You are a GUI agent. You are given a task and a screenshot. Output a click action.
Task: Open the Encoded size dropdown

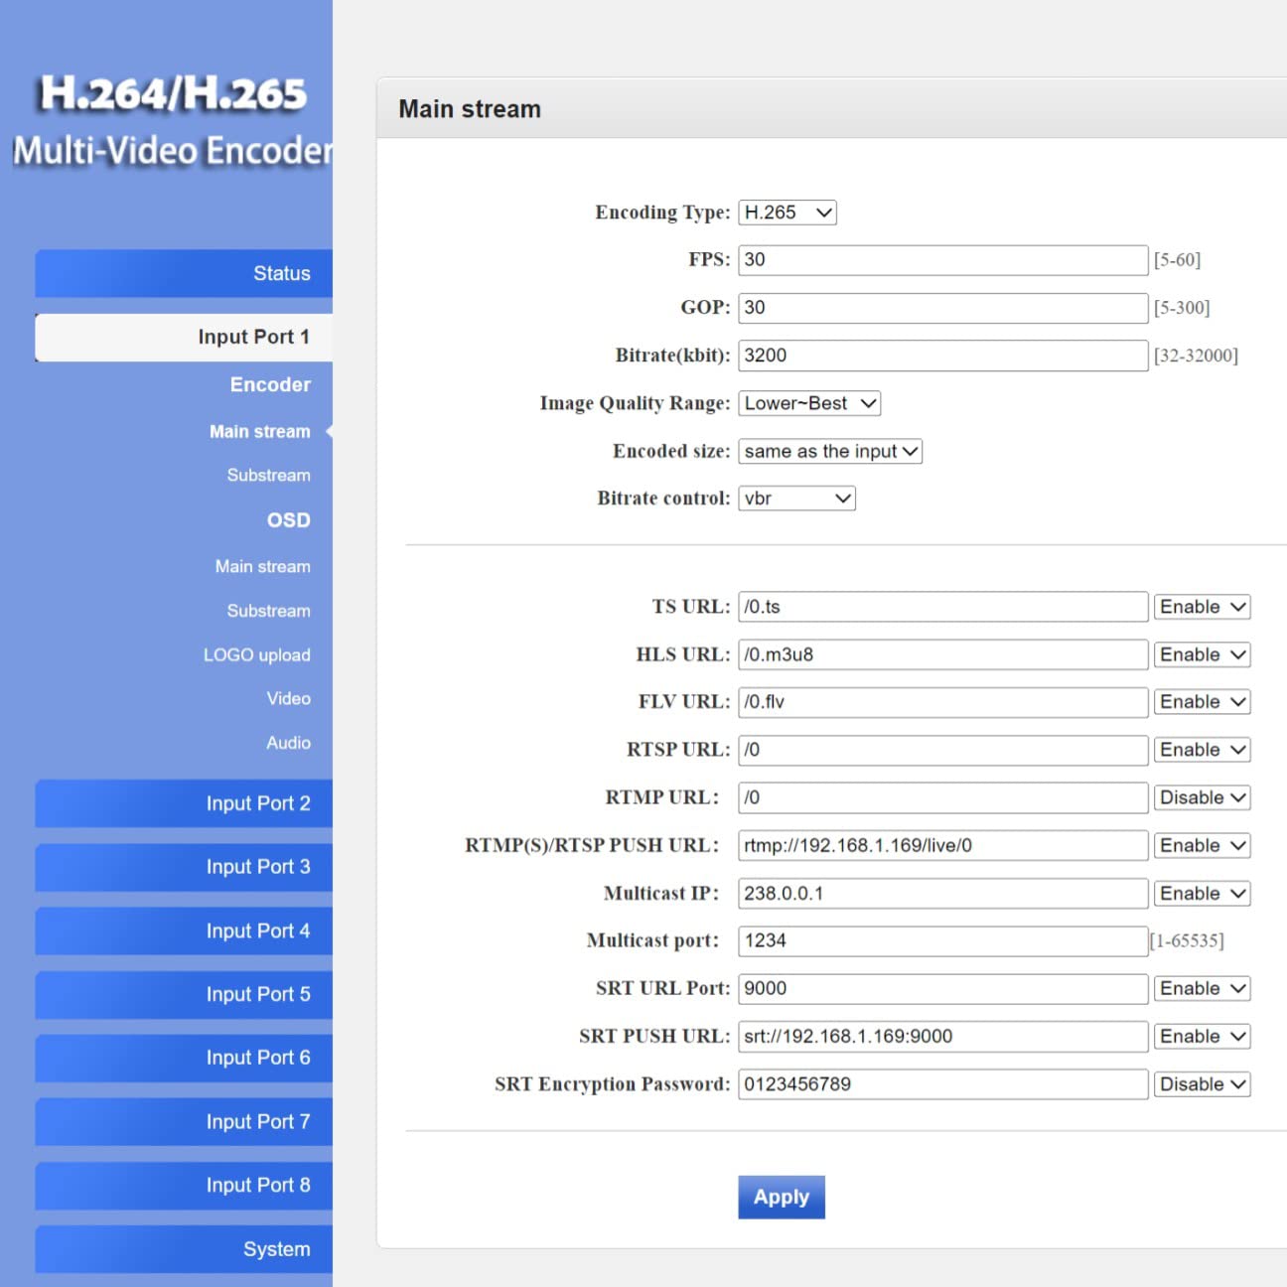[x=829, y=451]
